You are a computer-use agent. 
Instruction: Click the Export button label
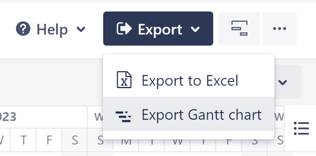(x=160, y=30)
